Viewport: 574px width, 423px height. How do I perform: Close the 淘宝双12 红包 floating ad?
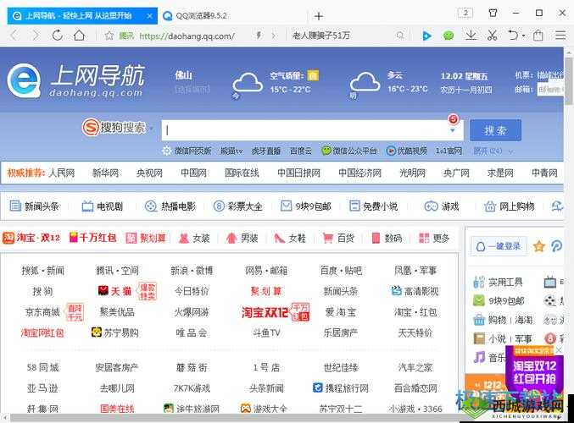coord(559,351)
